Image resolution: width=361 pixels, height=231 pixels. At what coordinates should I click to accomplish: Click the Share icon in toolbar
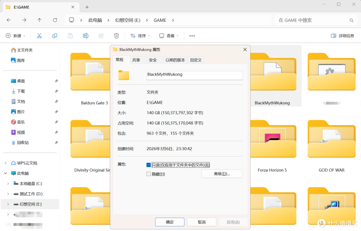[101, 36]
